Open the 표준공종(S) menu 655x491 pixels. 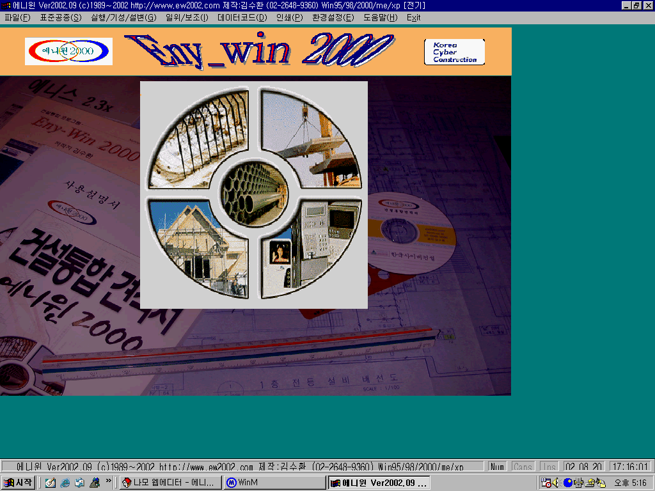point(61,17)
